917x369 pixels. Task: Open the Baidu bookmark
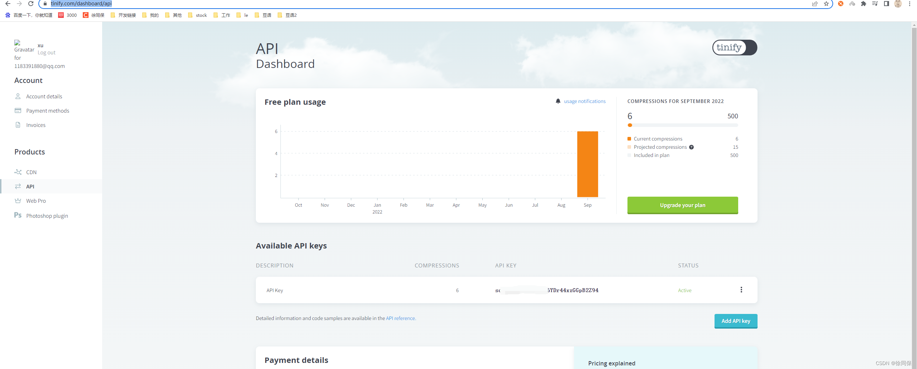click(29, 15)
